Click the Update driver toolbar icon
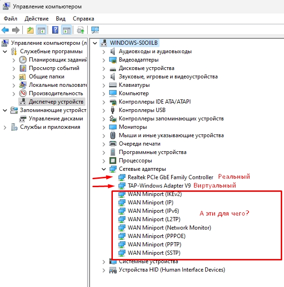The width and height of the screenshot is (284, 287). coord(81,30)
